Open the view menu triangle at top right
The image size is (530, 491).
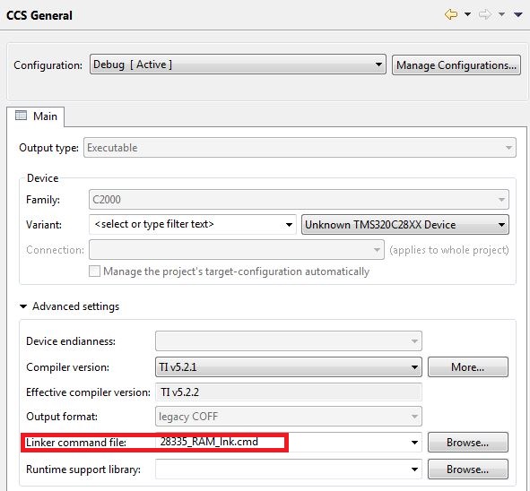click(518, 14)
